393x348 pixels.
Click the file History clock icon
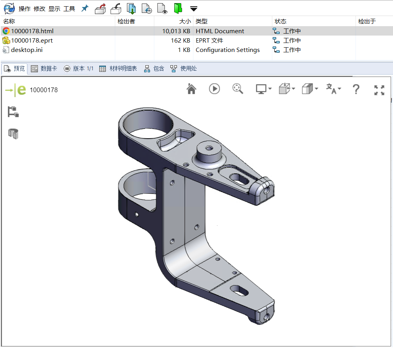[146, 8]
